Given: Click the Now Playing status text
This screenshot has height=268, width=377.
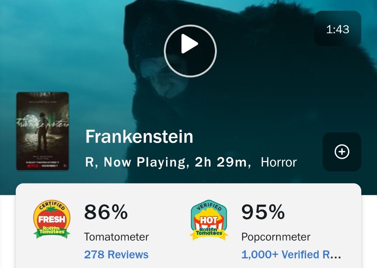Looking at the screenshot, I should click(x=144, y=162).
